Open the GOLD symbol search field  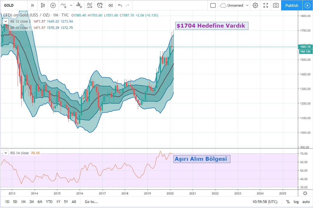pyautogui.click(x=14, y=5)
